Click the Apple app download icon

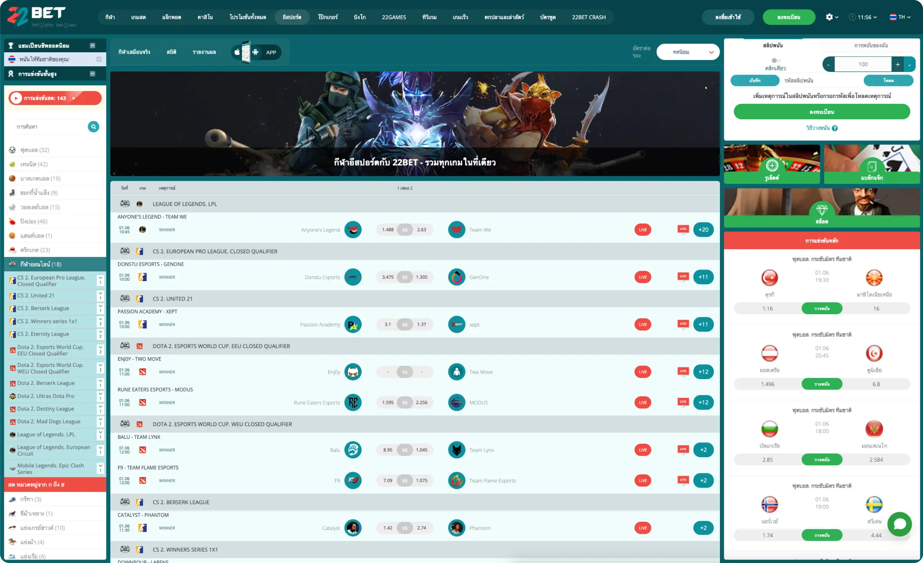237,52
